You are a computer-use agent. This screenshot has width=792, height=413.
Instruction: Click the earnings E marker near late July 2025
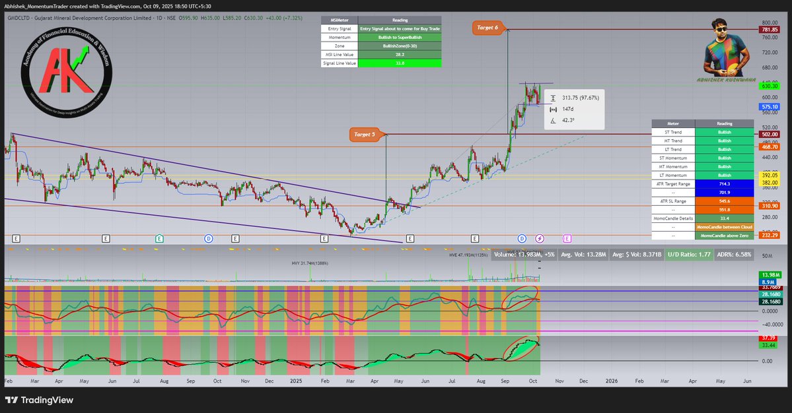[475, 239]
